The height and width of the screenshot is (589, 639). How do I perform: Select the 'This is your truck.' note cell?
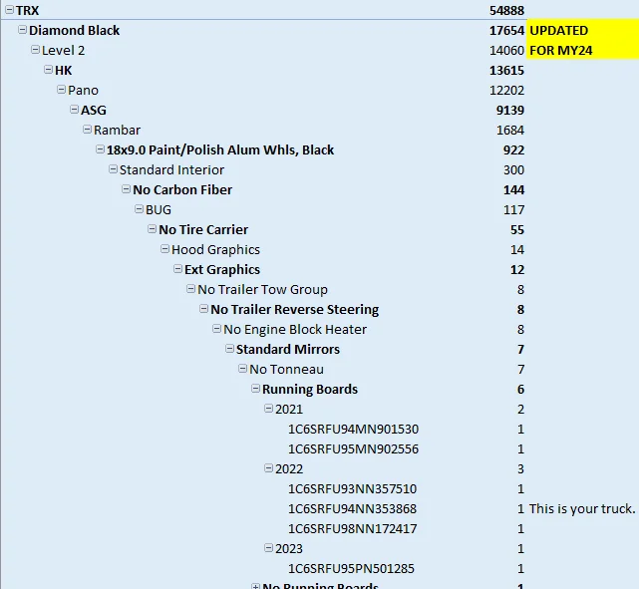click(582, 508)
